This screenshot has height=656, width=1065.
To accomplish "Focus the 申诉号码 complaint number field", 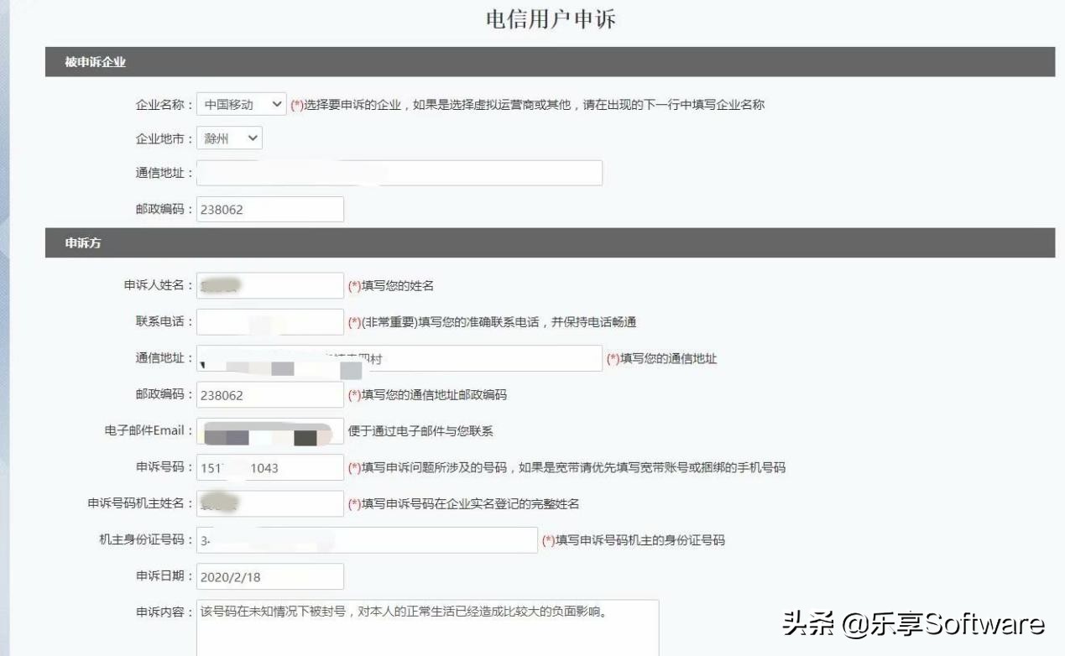I will 269,467.
